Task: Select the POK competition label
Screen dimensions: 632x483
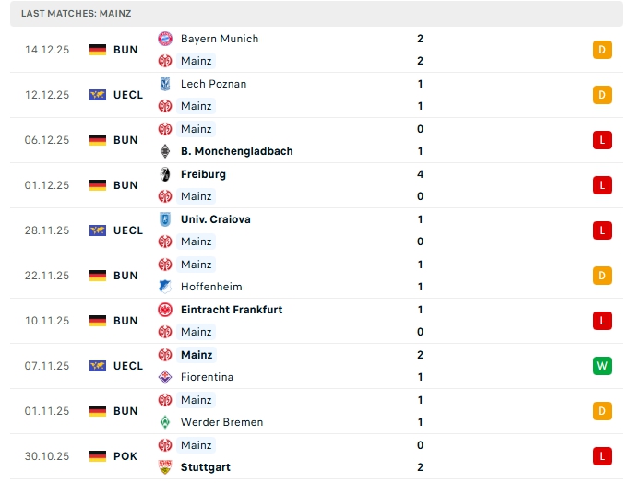Action: 125,456
